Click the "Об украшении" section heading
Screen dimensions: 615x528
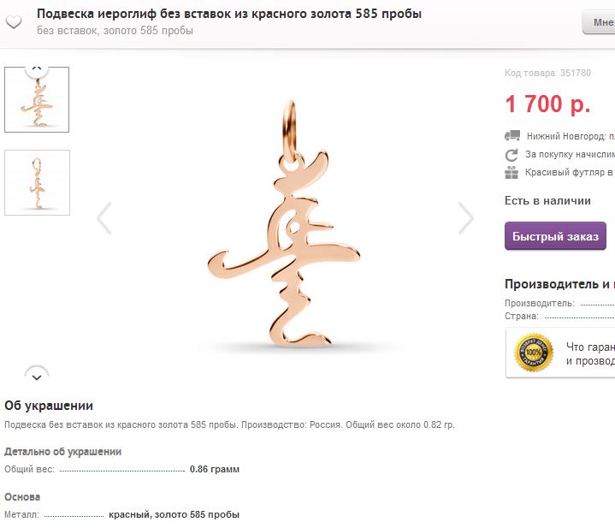49,406
